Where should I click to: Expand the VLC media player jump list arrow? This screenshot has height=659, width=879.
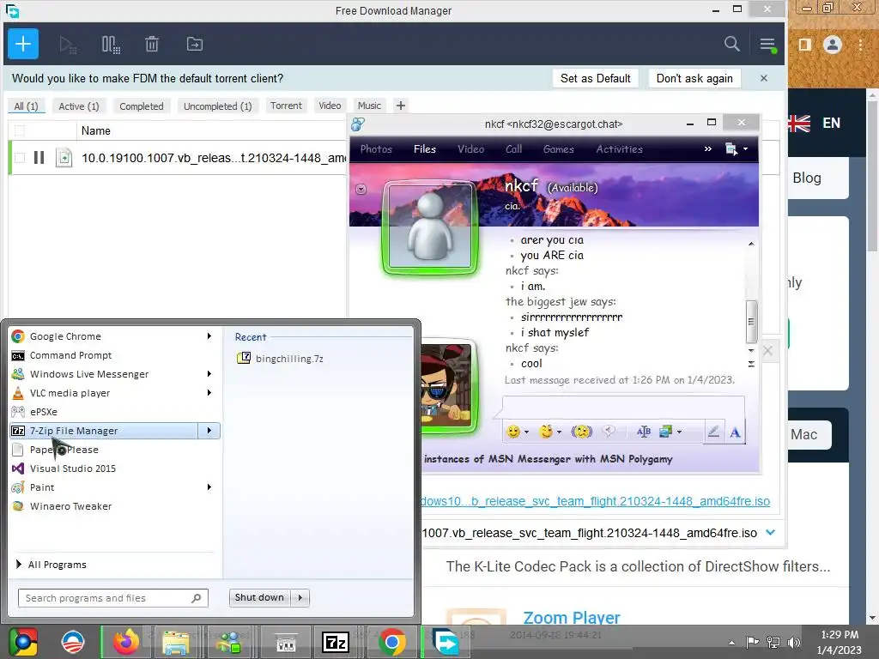pyautogui.click(x=209, y=393)
